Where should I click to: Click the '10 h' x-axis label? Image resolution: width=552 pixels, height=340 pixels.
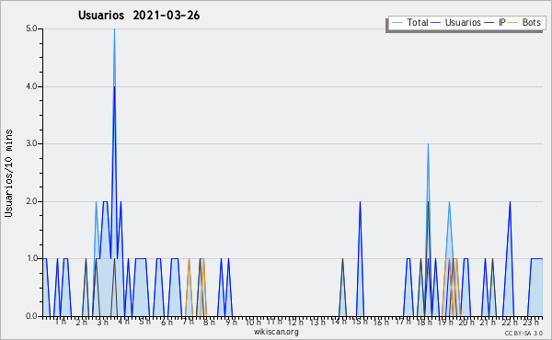[x=253, y=323]
